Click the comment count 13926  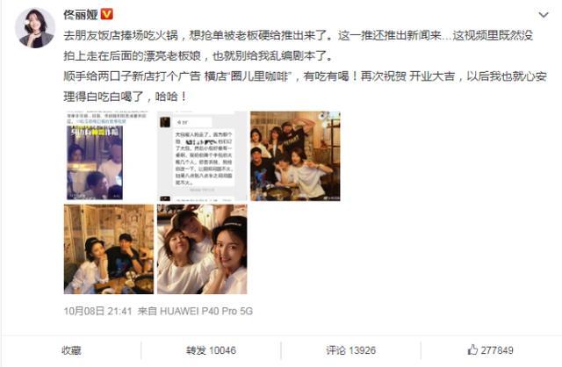point(363,350)
